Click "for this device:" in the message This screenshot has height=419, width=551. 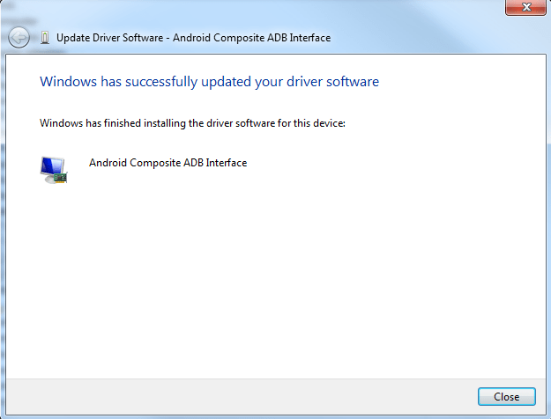click(312, 123)
